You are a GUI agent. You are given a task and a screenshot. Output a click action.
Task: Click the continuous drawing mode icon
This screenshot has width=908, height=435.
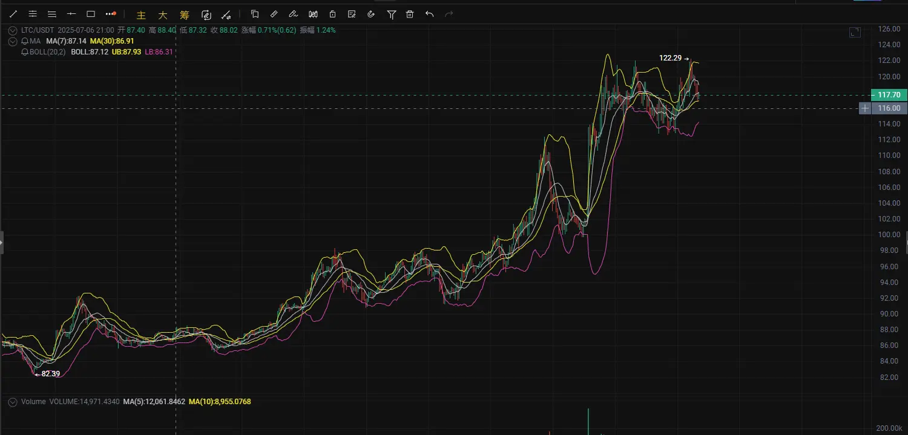point(206,15)
